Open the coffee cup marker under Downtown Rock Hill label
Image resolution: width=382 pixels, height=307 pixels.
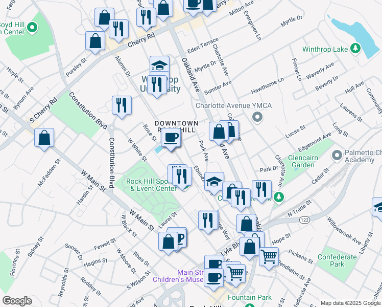pyautogui.click(x=171, y=139)
